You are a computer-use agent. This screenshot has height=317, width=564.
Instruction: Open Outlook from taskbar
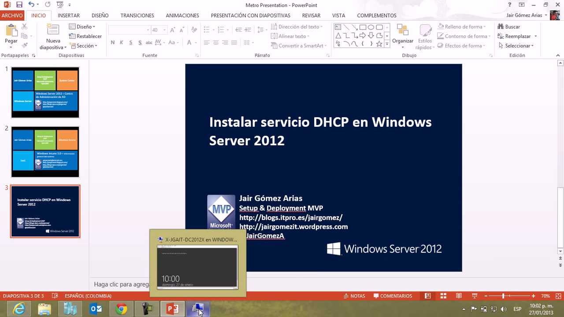[96, 309]
